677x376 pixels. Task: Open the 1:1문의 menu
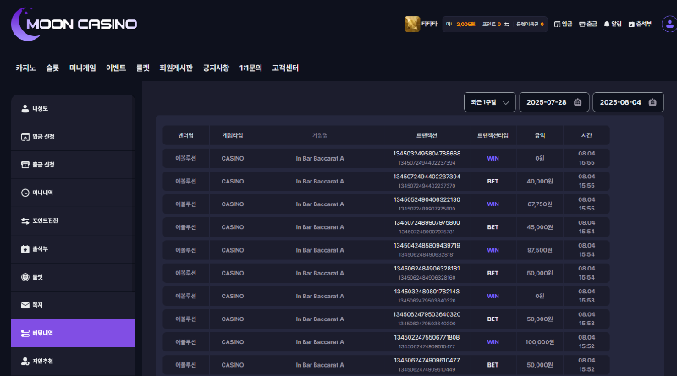[x=250, y=68]
